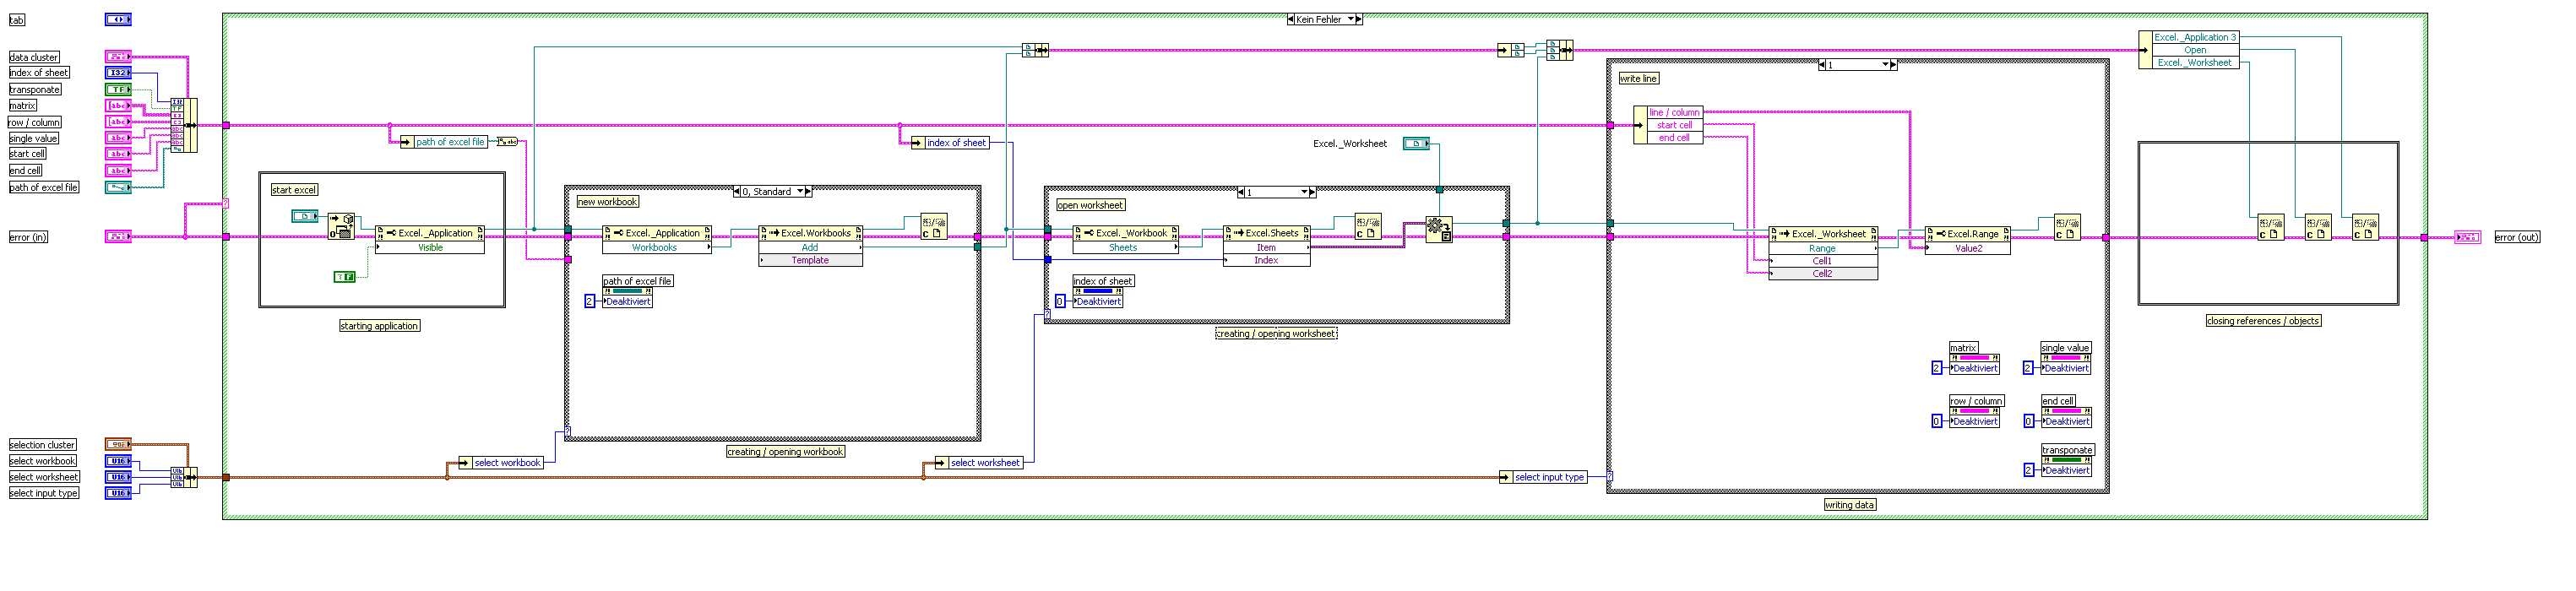The width and height of the screenshot is (2576, 591).
Task: Select the single value Deaktiviert property node
Action: coord(2066,363)
